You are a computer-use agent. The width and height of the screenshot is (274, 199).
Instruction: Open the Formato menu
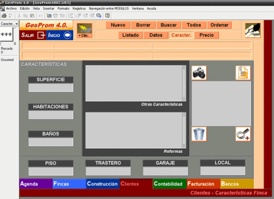tap(63, 9)
